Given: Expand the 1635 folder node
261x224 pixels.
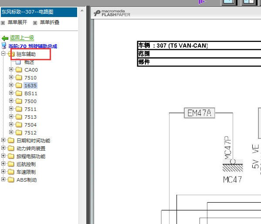Looking at the screenshot, I should pos(11,85).
